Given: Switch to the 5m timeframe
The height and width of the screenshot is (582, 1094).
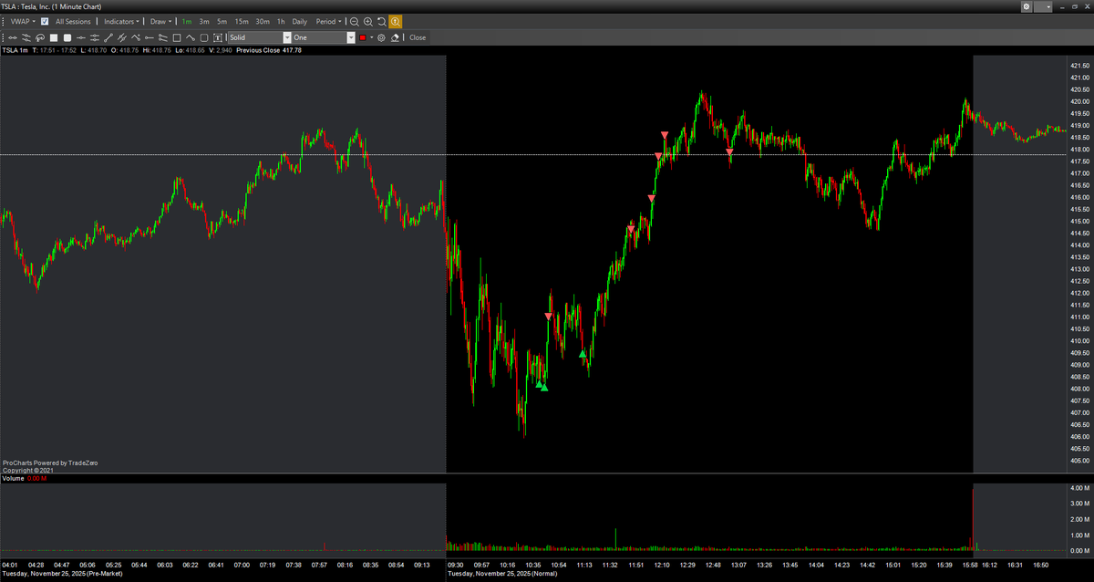Looking at the screenshot, I should tap(222, 21).
